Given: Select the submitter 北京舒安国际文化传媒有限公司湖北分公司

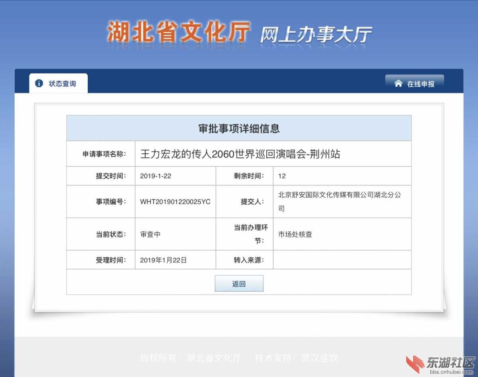Looking at the screenshot, I should pos(340,201).
